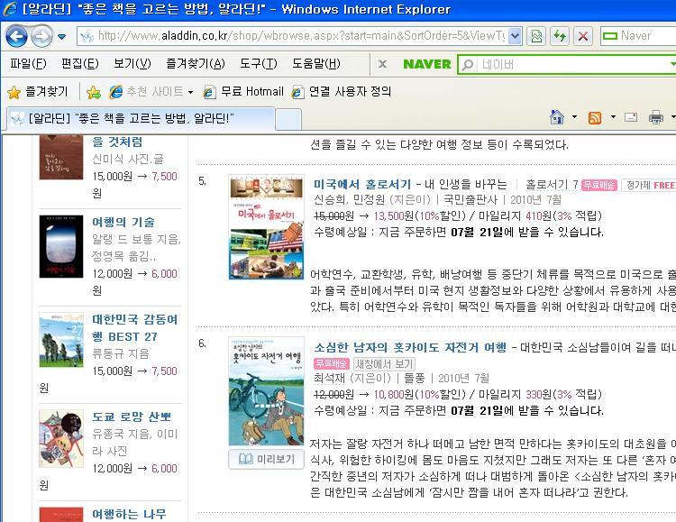
Task: Click the Naver search provider box
Action: pyautogui.click(x=638, y=36)
